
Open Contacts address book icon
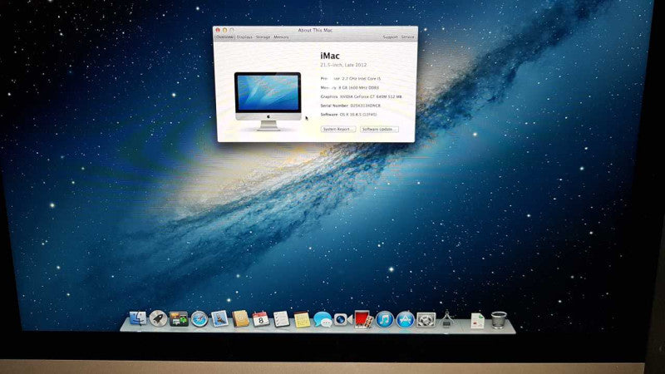tap(240, 319)
